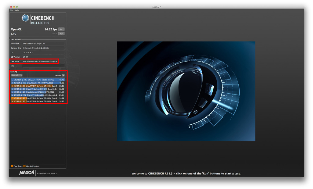Screen dimensions: 313x189
Task: Run the OpenGL benchmark test
Action: [x=61, y=29]
